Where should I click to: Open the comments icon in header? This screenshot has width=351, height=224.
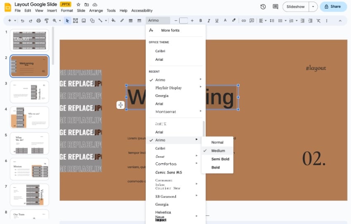[275, 7]
